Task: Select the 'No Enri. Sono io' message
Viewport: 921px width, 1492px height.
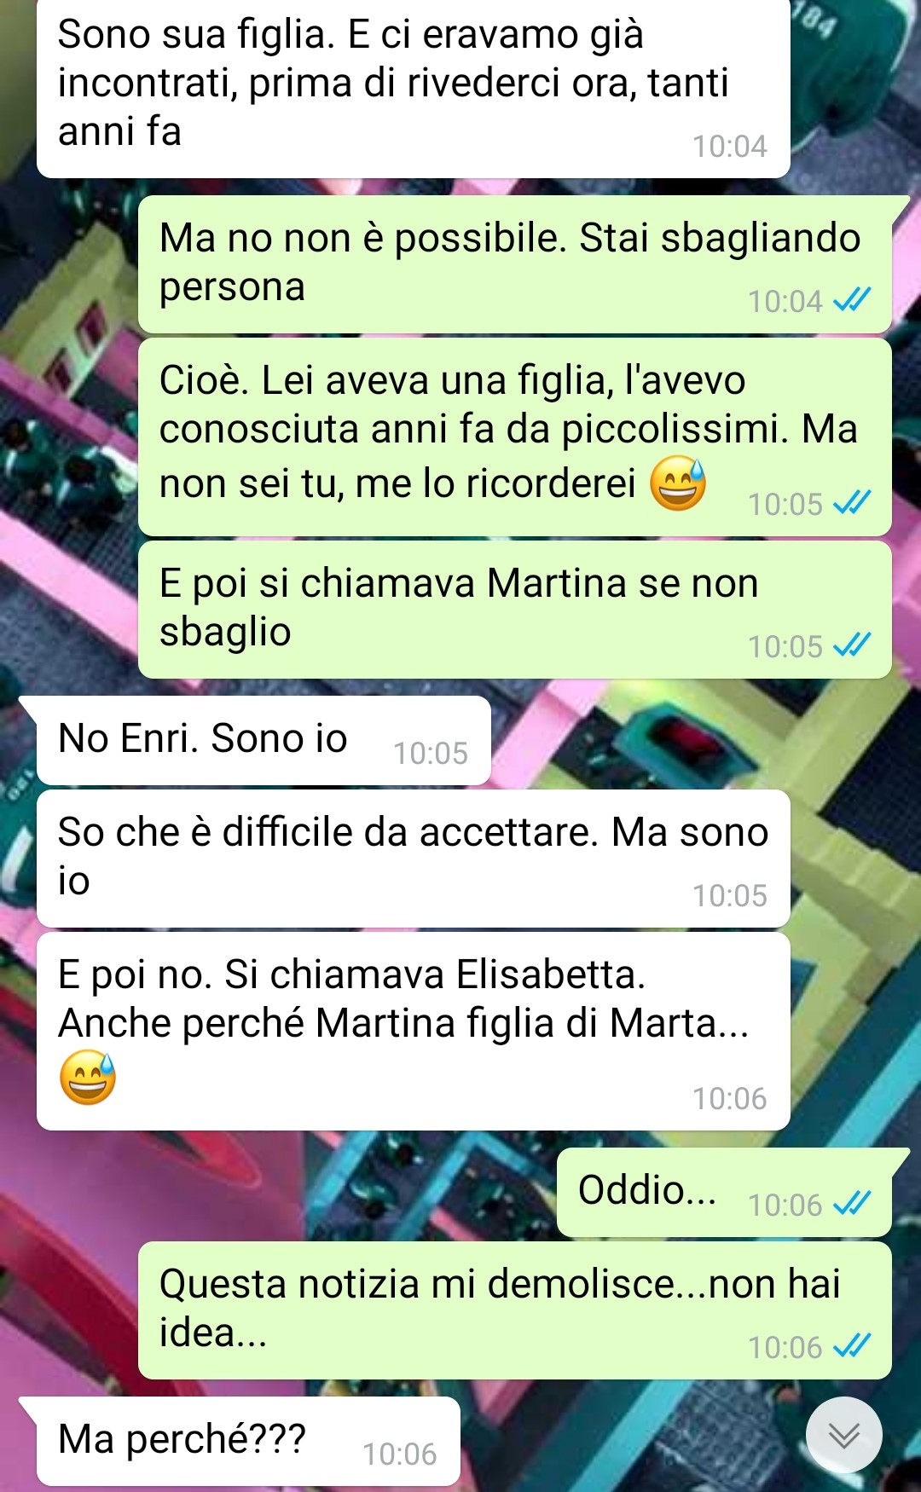Action: tap(264, 740)
